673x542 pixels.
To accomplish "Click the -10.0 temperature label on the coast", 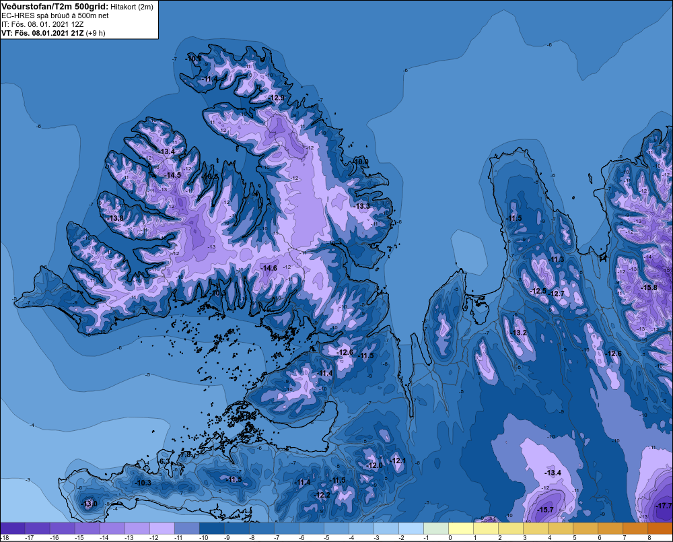I will click(361, 162).
